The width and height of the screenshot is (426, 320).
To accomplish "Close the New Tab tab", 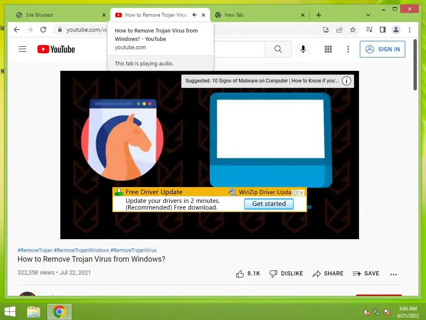I will pos(303,15).
